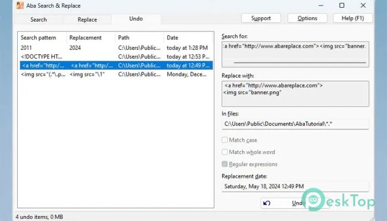
Task: Select the highlighted <a href="http:/... row
Action: 116,66
